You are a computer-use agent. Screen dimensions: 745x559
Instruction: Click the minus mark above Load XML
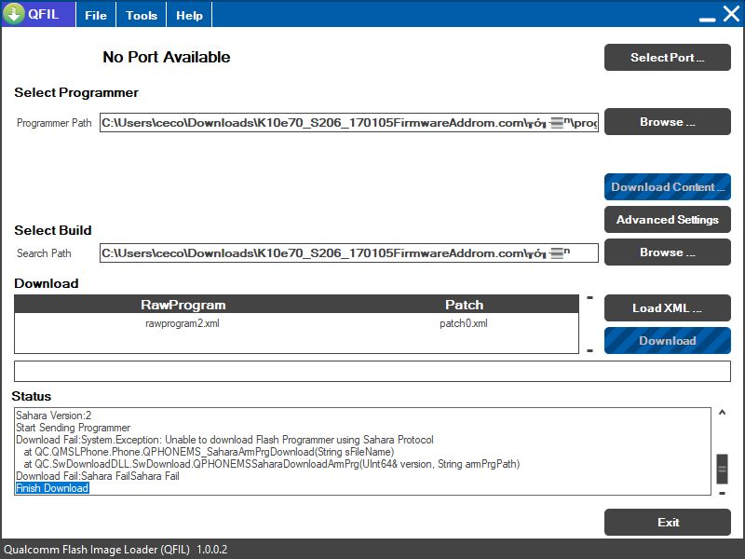pos(589,298)
